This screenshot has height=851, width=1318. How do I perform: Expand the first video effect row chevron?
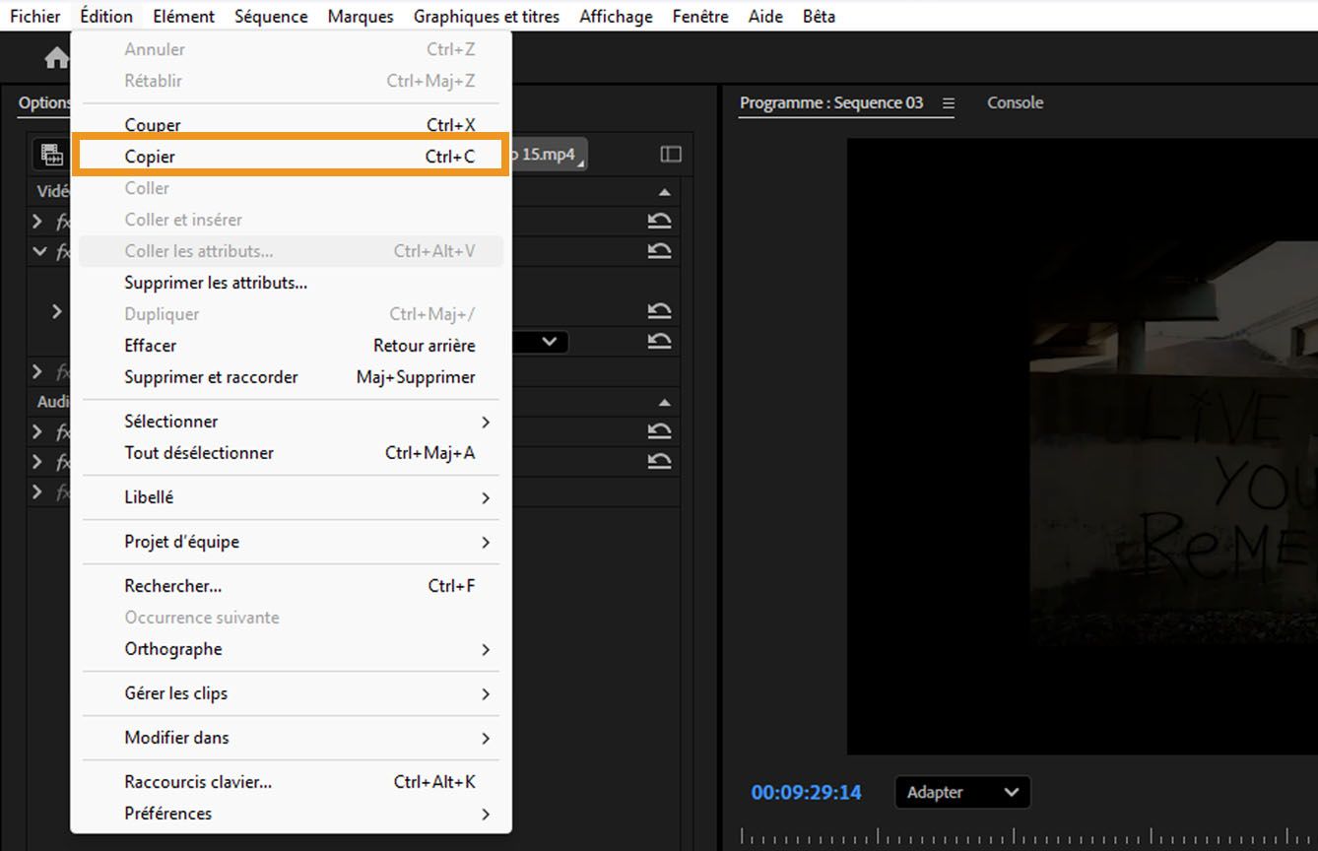(37, 222)
